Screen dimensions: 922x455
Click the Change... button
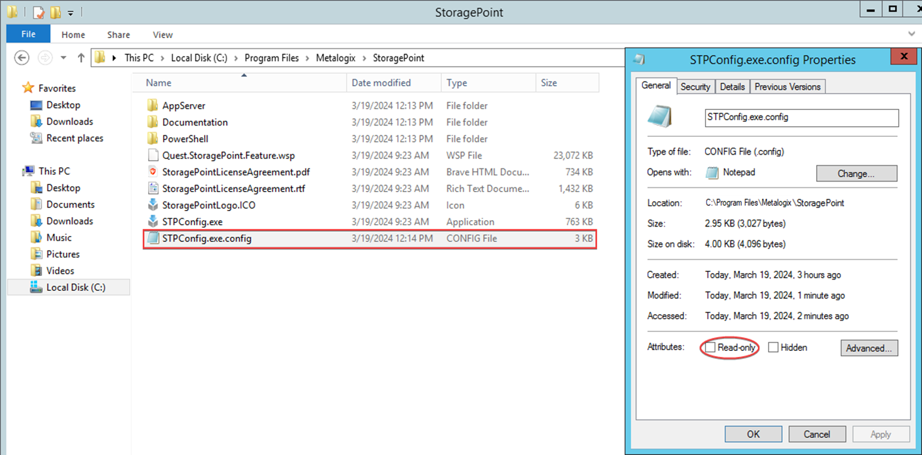857,174
